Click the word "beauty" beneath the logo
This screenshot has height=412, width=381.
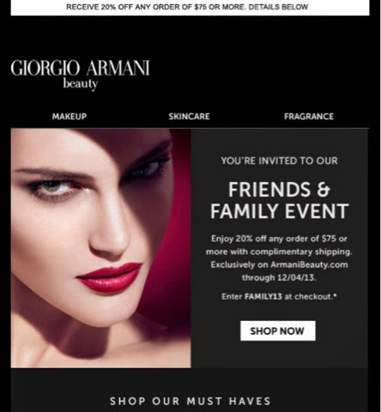click(81, 84)
